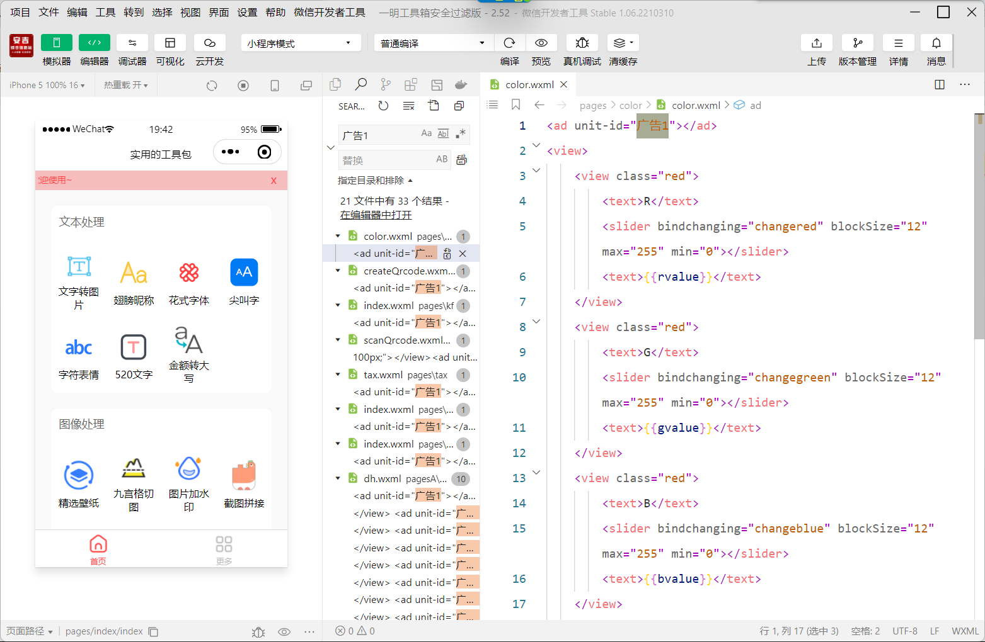Toggle regular expression search option
Screen dimensions: 985x642
pos(461,133)
